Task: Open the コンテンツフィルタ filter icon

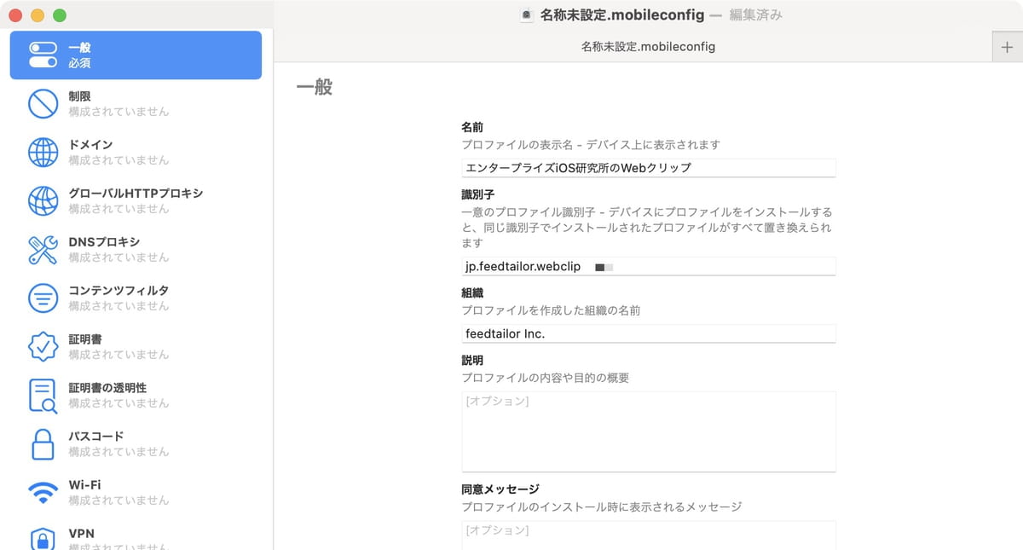Action: coord(43,298)
